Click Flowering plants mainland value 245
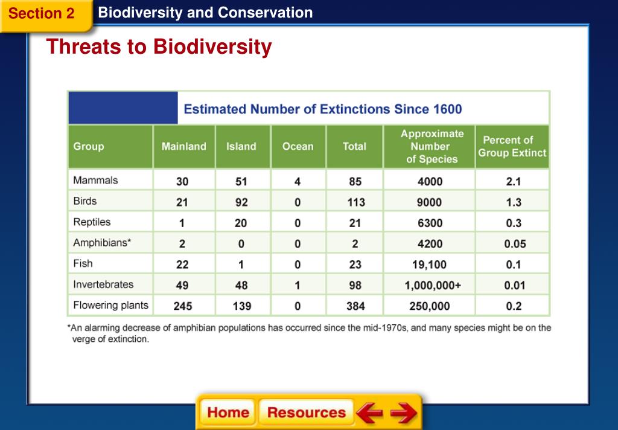The image size is (618, 430). tap(183, 306)
